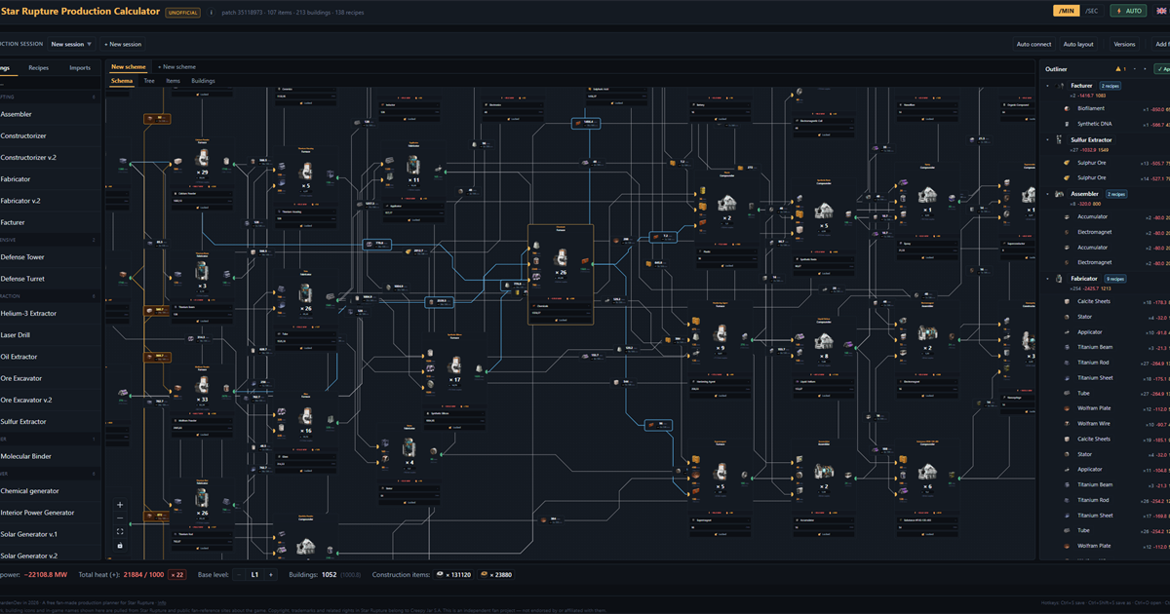Select Interior Power Generator in building list
1170x614 pixels.
point(49,513)
